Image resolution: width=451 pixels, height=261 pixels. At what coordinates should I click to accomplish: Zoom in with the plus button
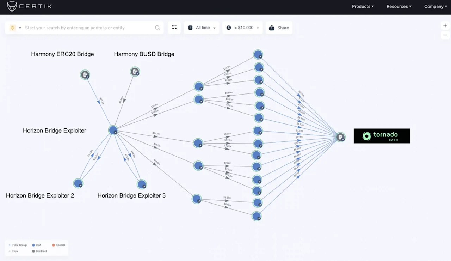pyautogui.click(x=445, y=25)
